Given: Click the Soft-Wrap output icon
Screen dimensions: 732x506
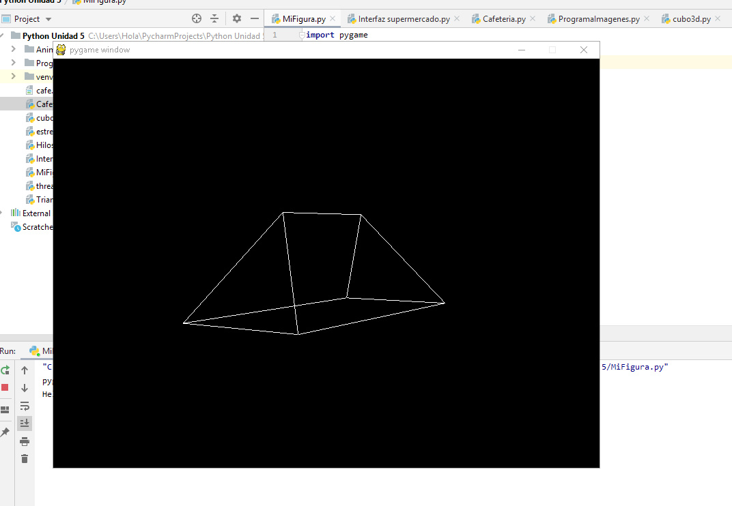Looking at the screenshot, I should pyautogui.click(x=25, y=406).
